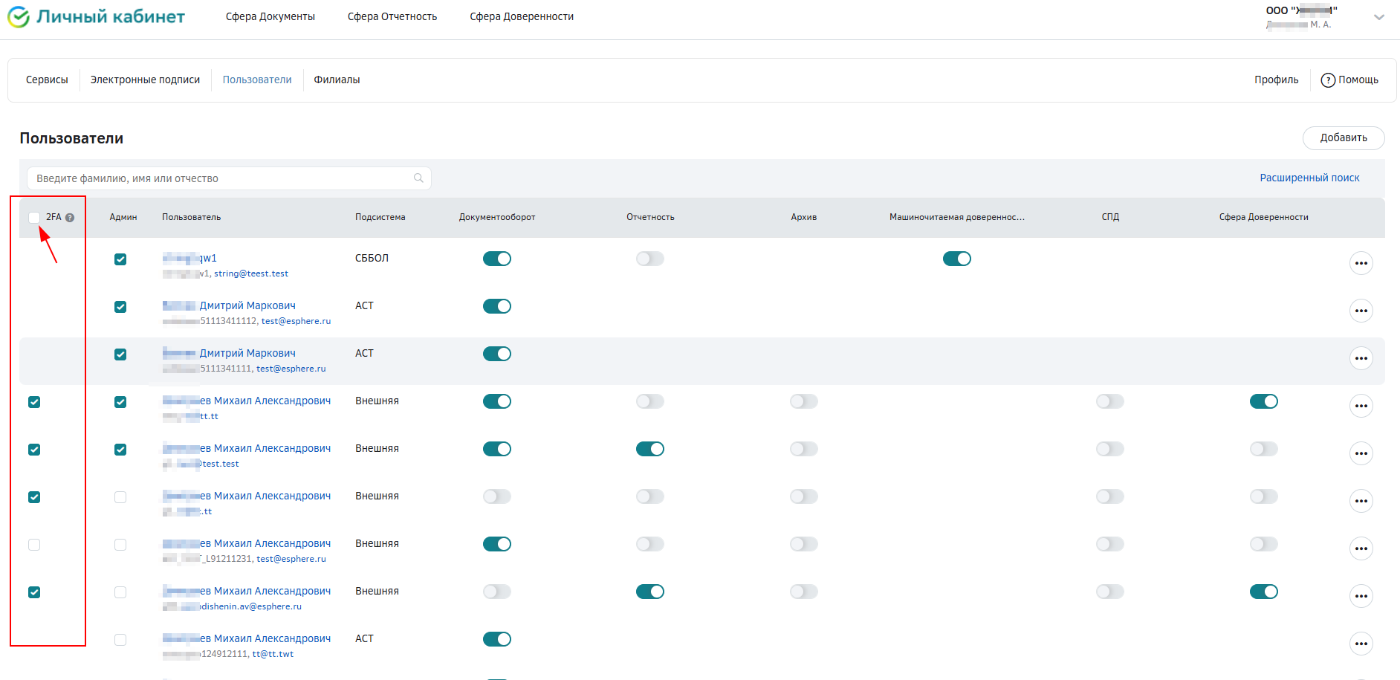The width and height of the screenshot is (1400, 680).
Task: Disable Сфера Доверенности for dishenin.av@esphere.ru user
Action: (x=1264, y=592)
